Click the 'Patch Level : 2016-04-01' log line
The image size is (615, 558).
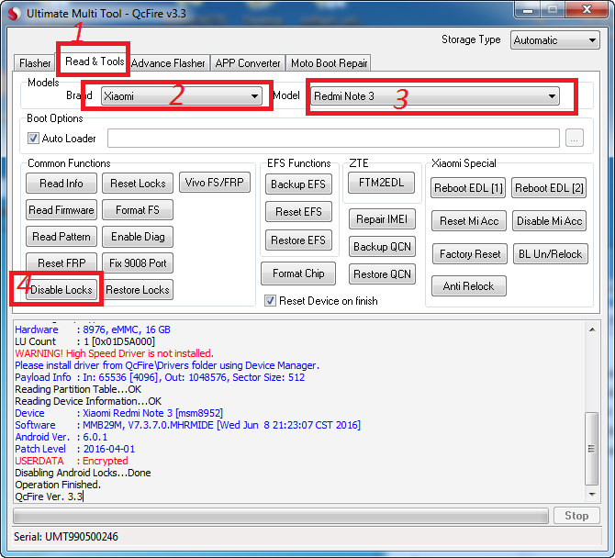point(74,449)
